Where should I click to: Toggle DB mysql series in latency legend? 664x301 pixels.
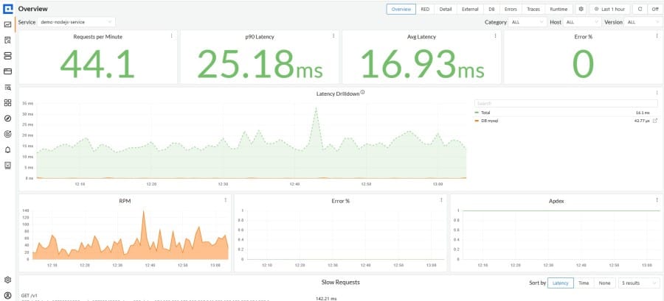(x=490, y=121)
